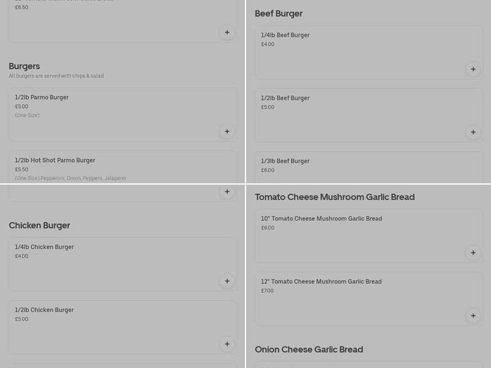Screen dimensions: 491x368
Task: Open the Onion Cheese Garlic Bread section
Action: (309, 350)
